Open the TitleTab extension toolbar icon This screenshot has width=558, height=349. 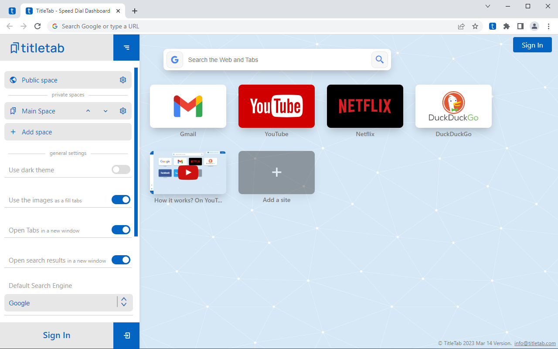[x=493, y=26]
